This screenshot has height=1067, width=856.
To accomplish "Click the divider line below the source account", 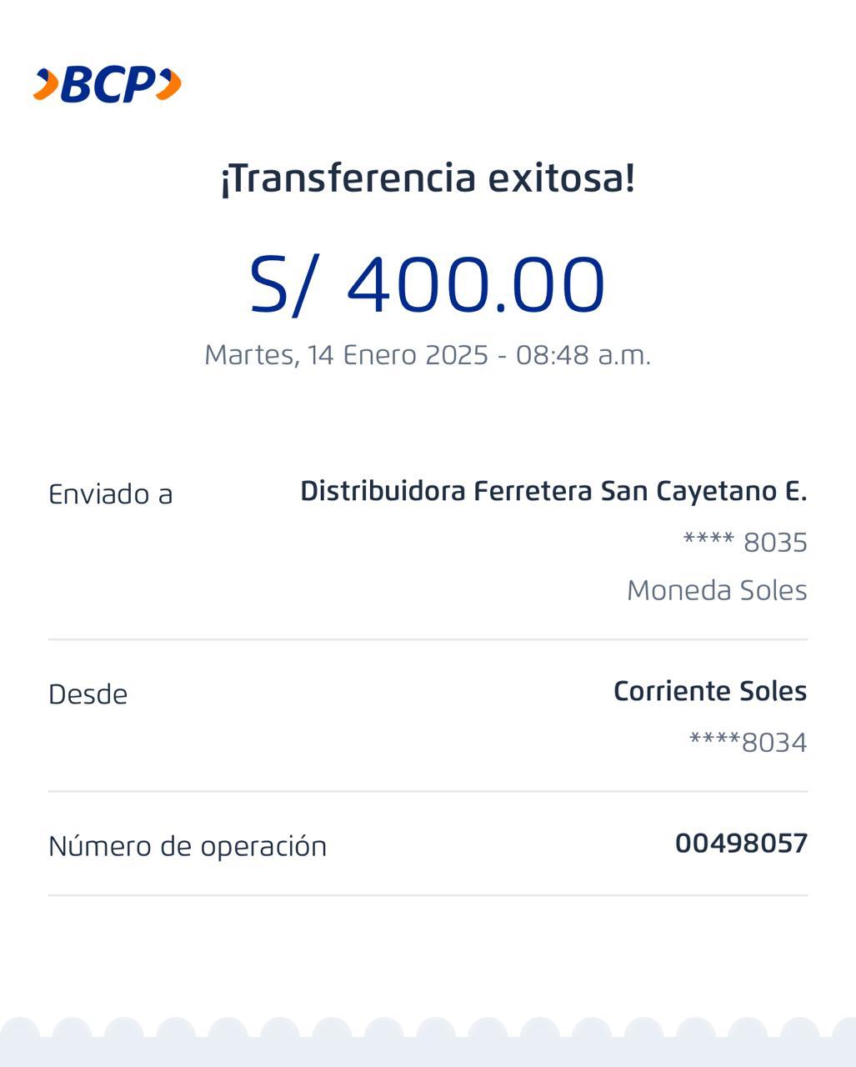I will (428, 791).
